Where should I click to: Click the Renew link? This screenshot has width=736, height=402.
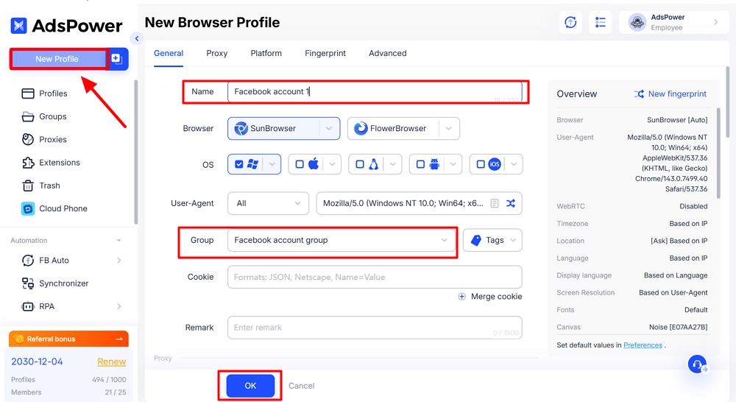112,362
